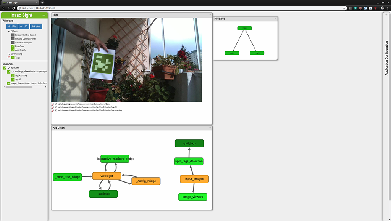Click the red close icon beside Tags

(x=9, y=58)
